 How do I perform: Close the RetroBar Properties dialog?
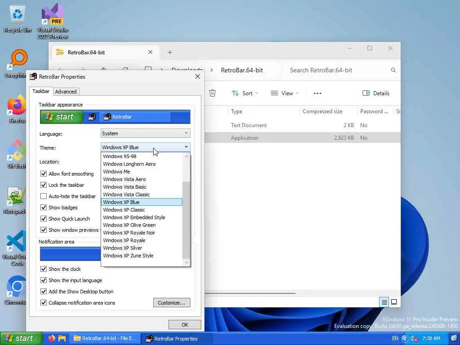(x=198, y=76)
